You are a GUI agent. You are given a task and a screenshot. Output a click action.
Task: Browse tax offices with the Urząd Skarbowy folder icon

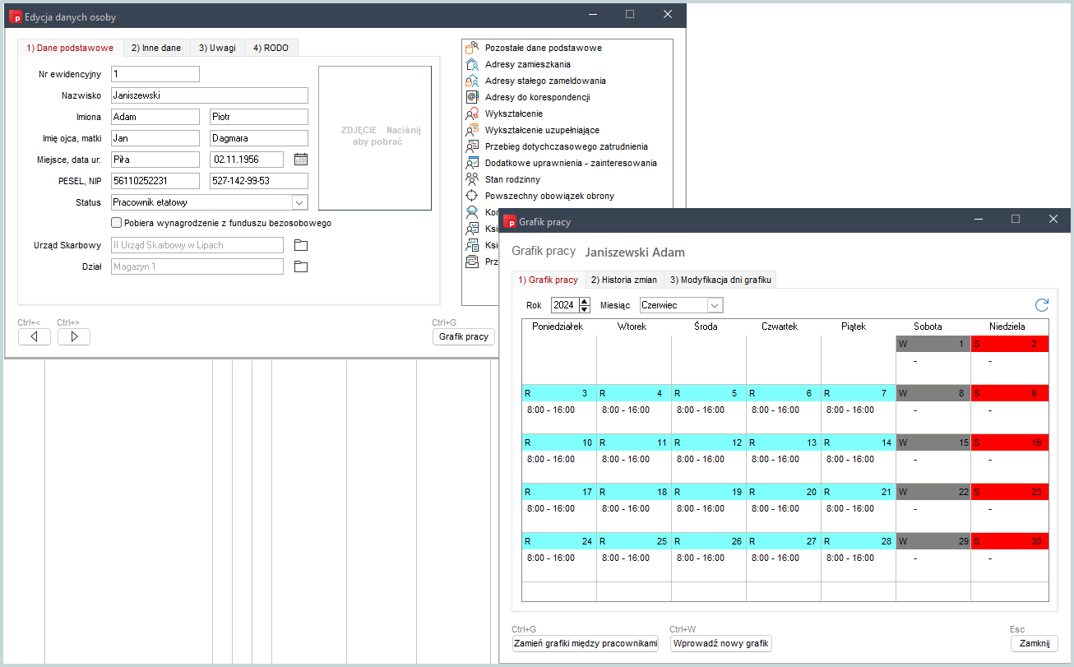(x=301, y=245)
